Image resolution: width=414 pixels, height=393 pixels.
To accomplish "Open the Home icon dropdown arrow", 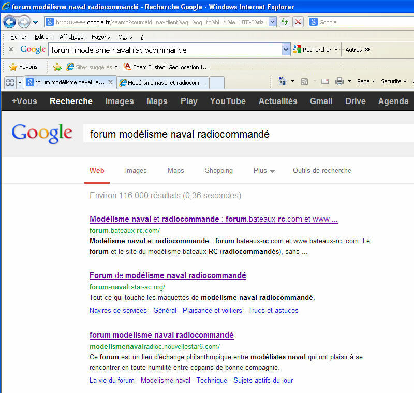I will coord(292,81).
